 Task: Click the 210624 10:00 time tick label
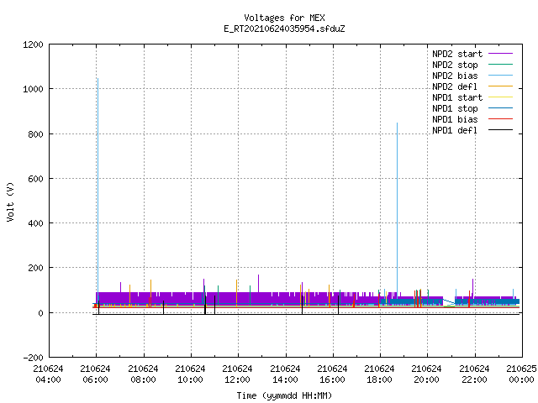(x=190, y=374)
